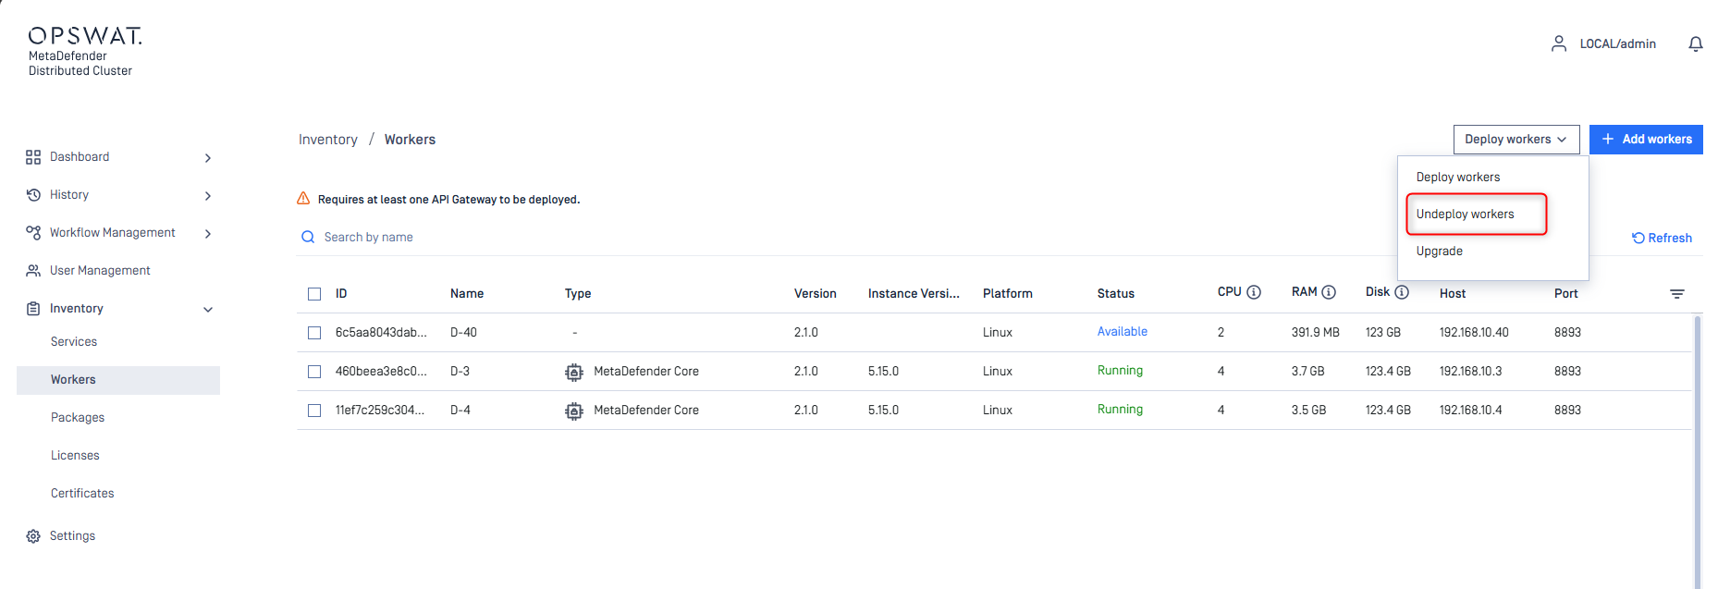Viewport: 1718px width, 589px height.
Task: Sort by the Name column header
Action: coord(467,294)
